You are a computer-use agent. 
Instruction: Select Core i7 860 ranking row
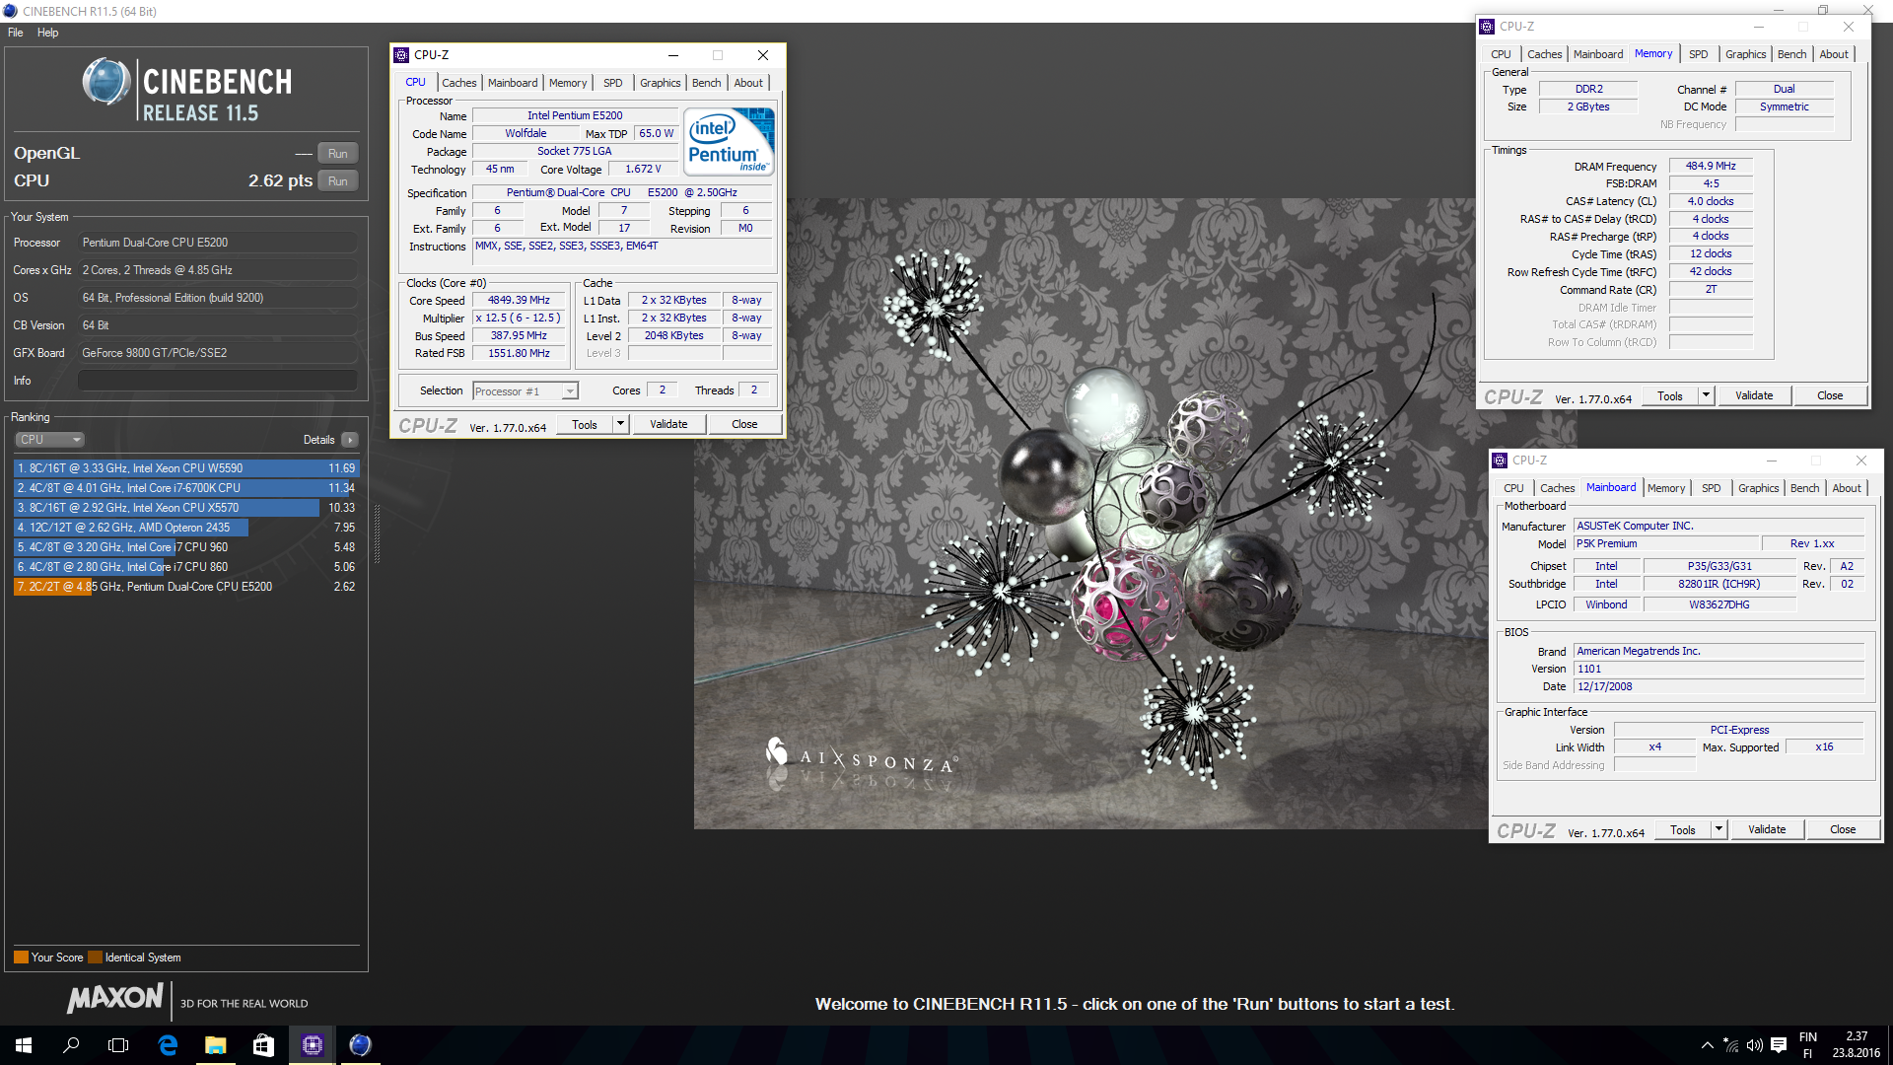[x=186, y=567]
